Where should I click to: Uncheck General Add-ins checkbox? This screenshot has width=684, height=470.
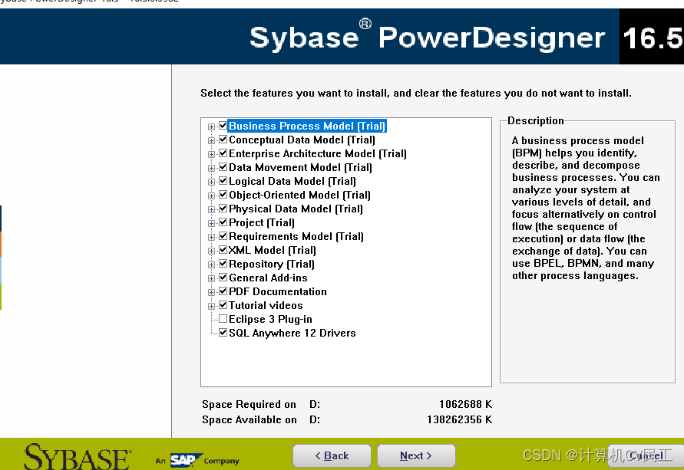pos(223,278)
